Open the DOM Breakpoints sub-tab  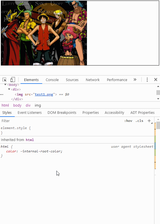point(62,113)
